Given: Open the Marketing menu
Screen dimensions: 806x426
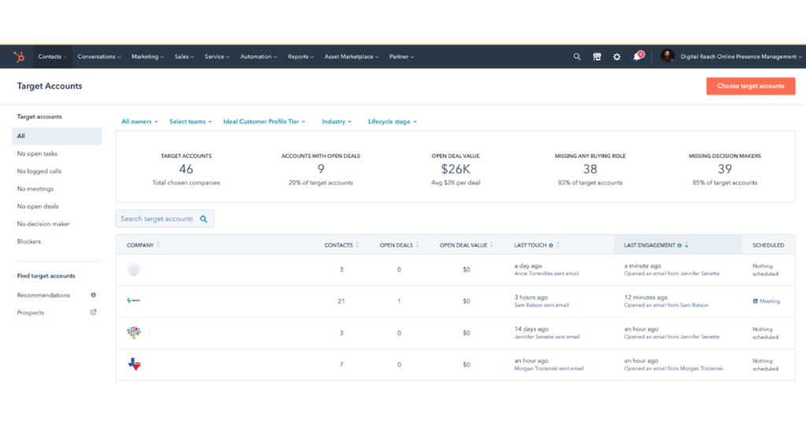Looking at the screenshot, I should tap(147, 57).
